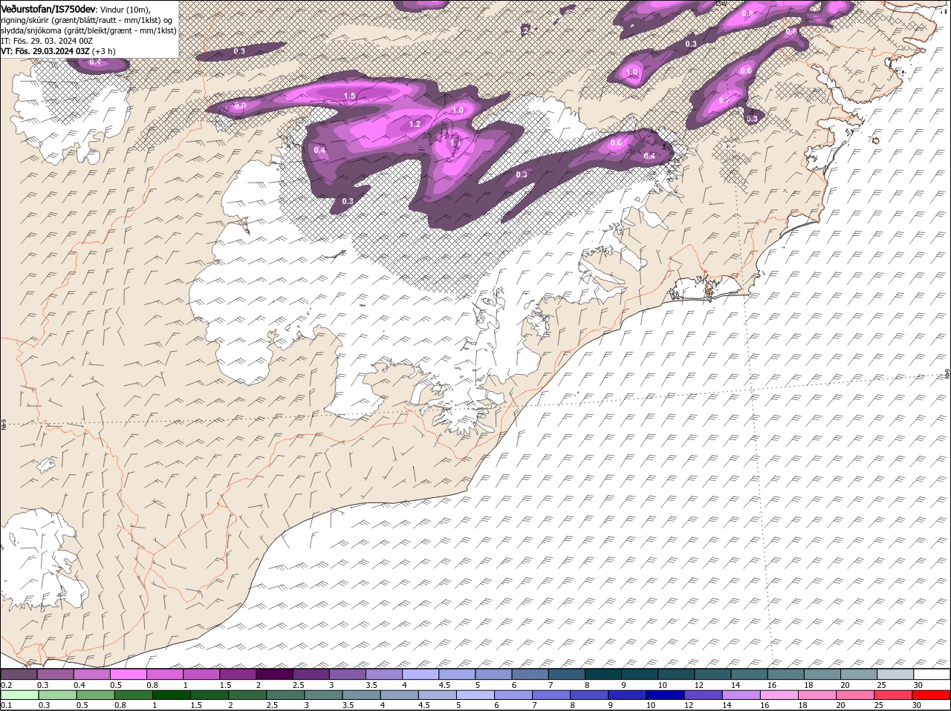This screenshot has width=951, height=711.
Task: Click the 0.9 snowfall contour label
Action: [747, 13]
